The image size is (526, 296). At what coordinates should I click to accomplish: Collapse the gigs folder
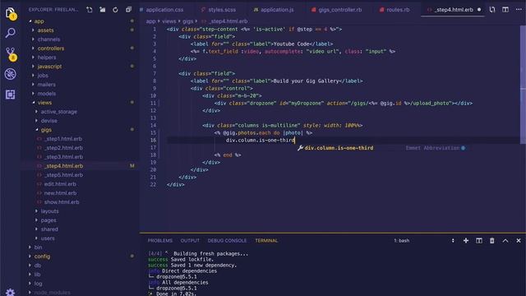46,130
